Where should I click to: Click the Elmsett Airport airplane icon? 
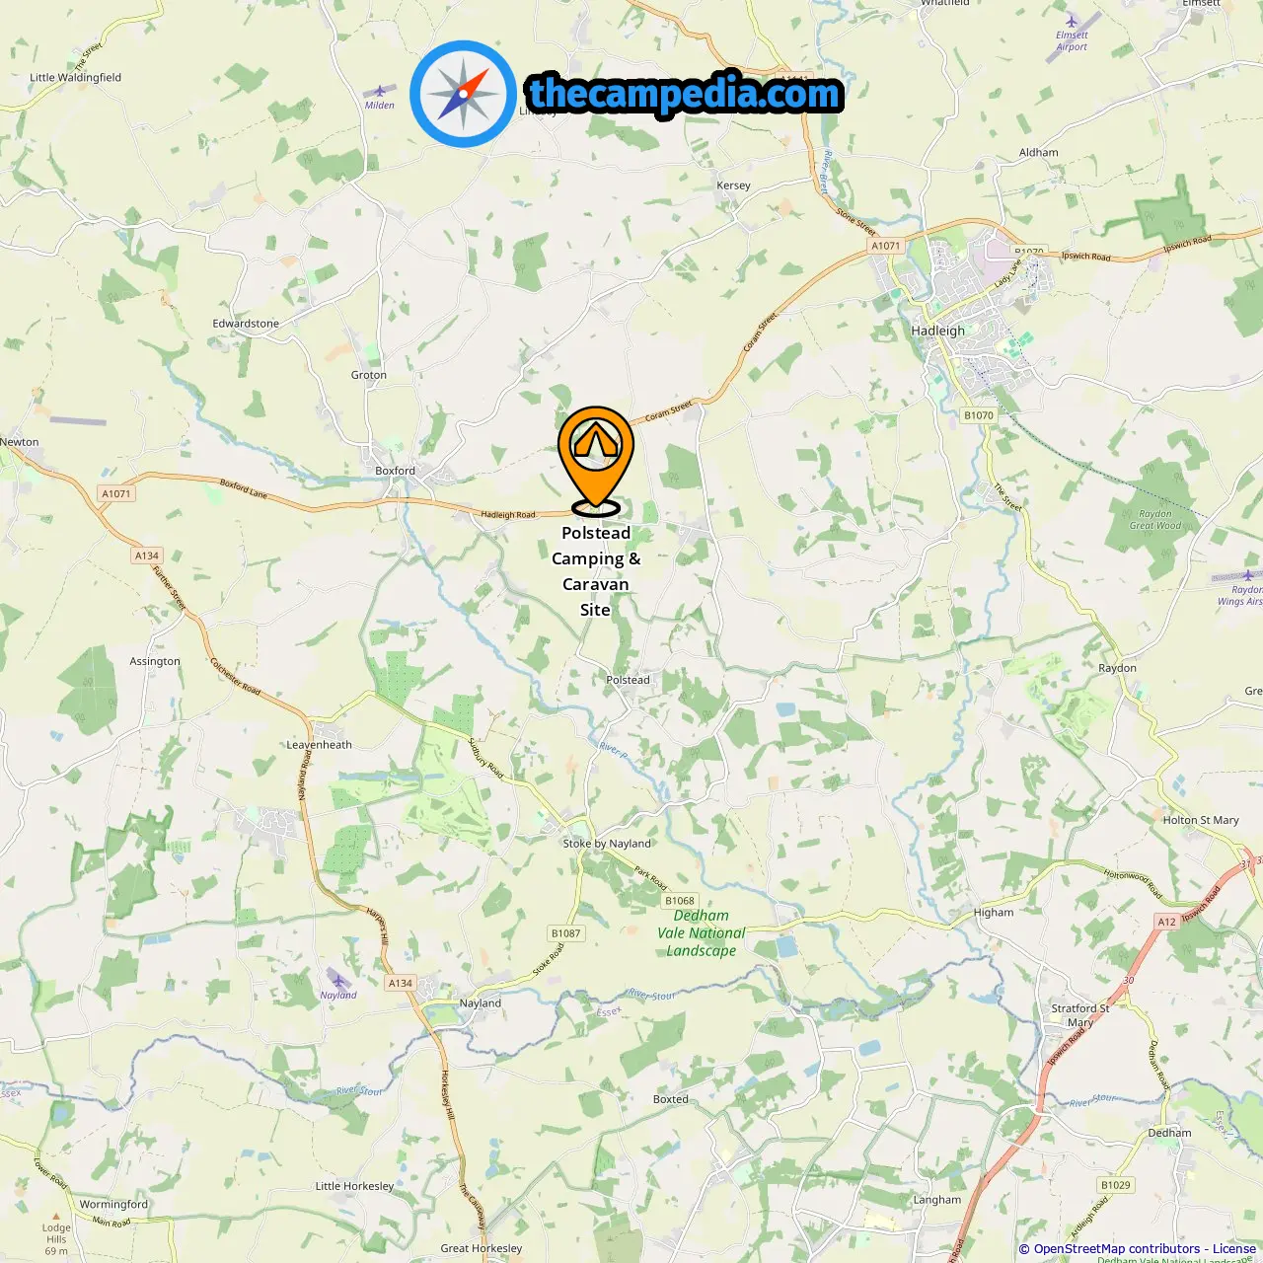click(x=1072, y=21)
